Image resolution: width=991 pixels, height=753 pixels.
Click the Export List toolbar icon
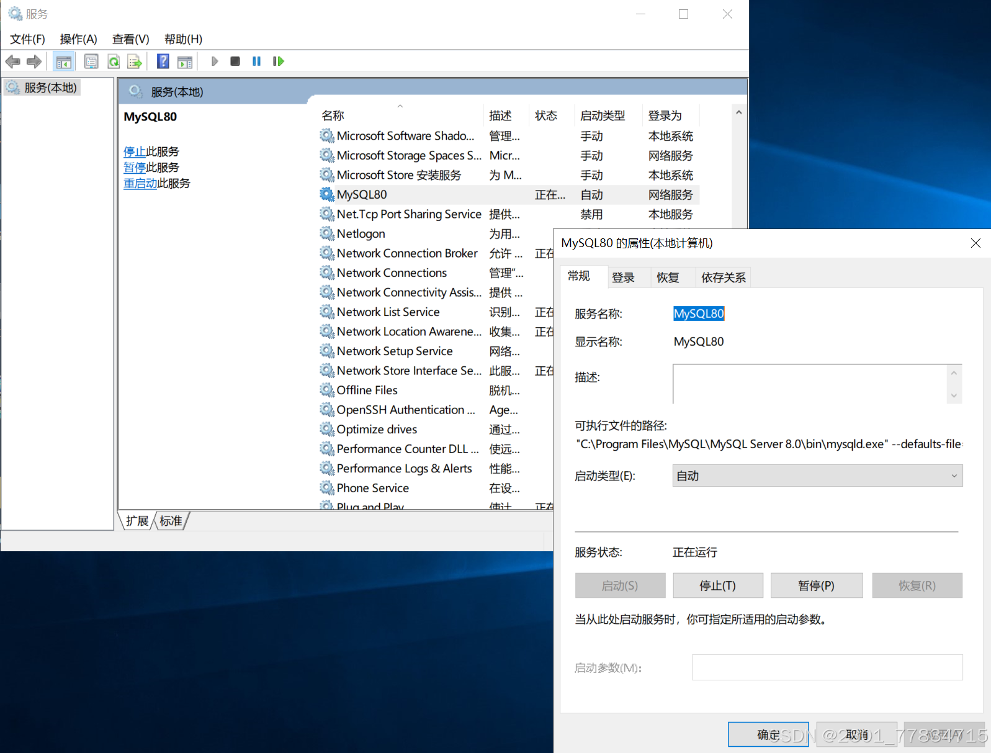135,61
